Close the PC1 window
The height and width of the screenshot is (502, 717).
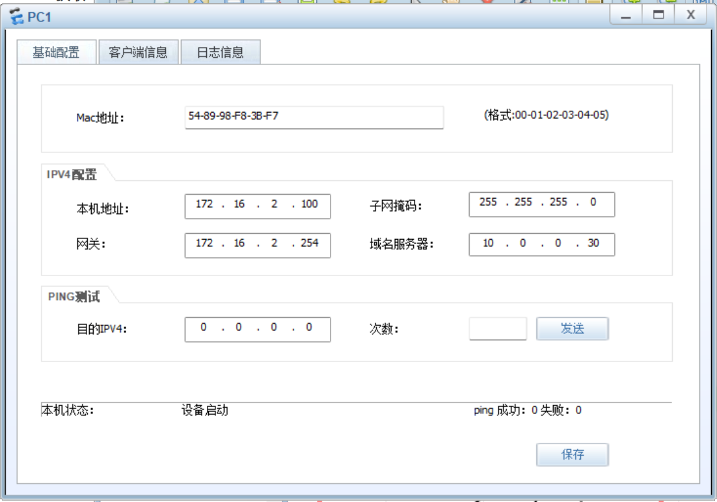click(691, 16)
